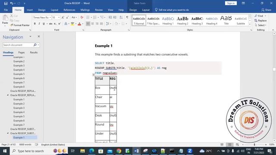Apply the text highlight color
This screenshot has height=155, width=276.
coord(72,24)
